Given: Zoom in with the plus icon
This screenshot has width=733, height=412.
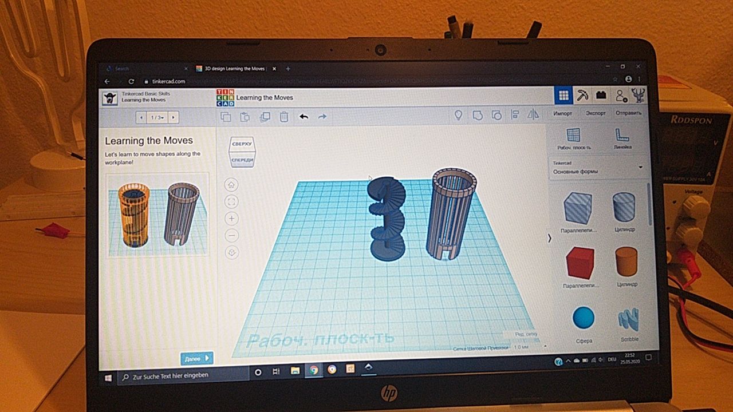Looking at the screenshot, I should [232, 218].
